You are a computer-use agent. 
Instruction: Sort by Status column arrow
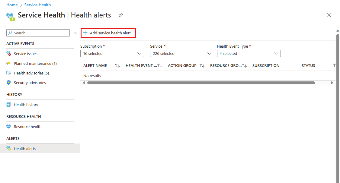334,65
